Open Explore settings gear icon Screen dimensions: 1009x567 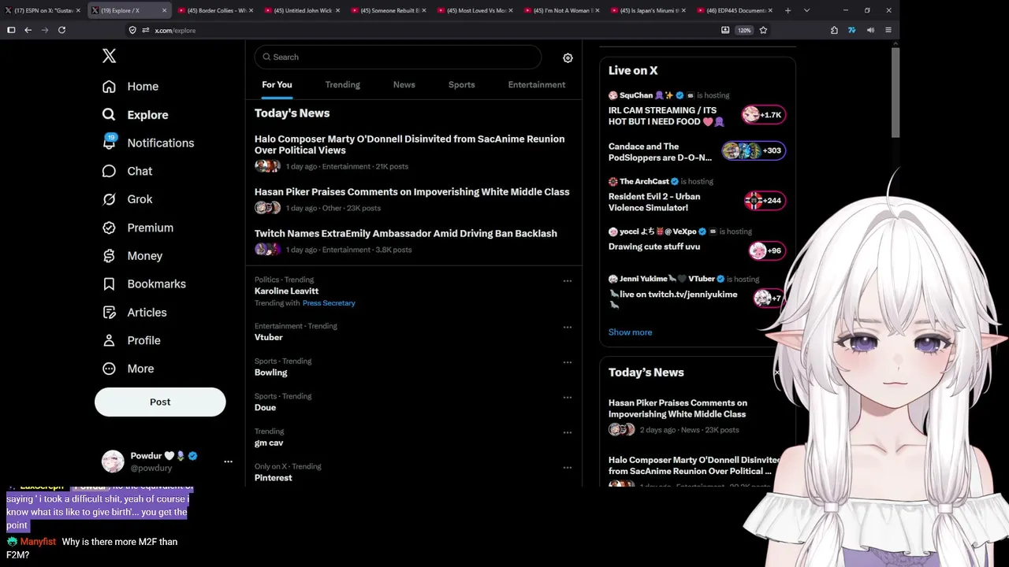click(568, 57)
